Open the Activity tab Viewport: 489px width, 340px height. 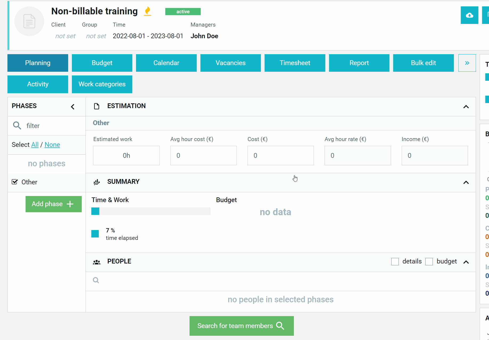coord(38,84)
